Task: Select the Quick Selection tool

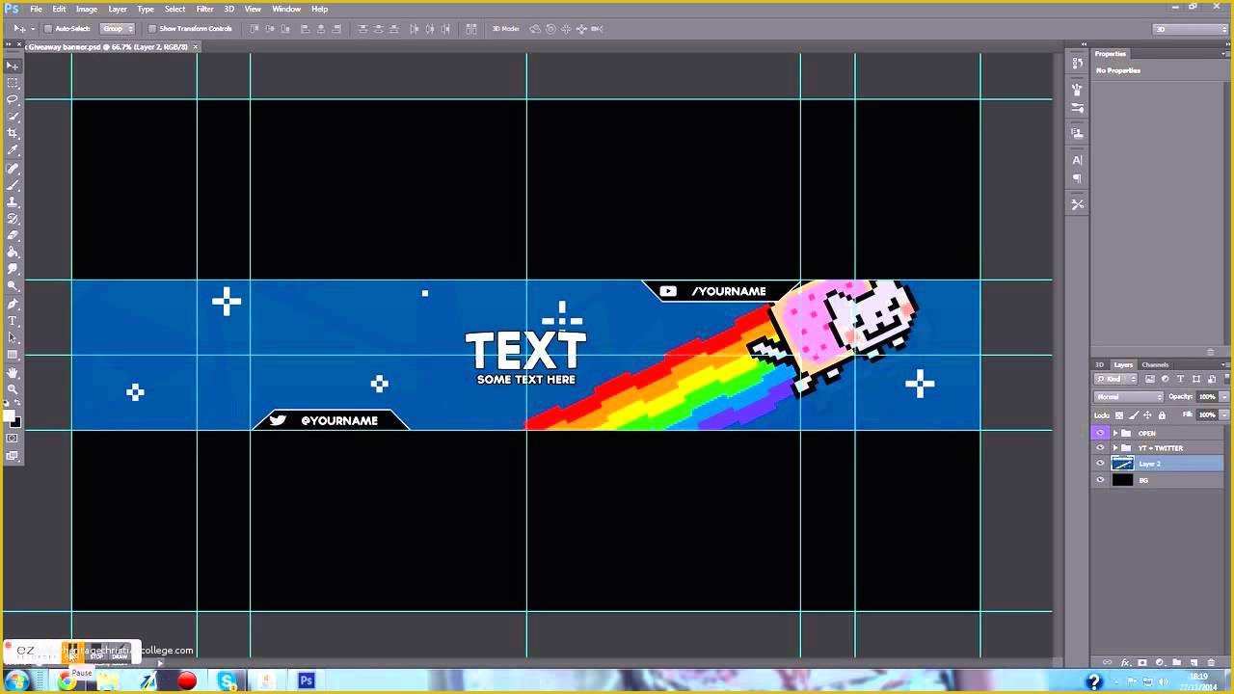Action: (13, 116)
